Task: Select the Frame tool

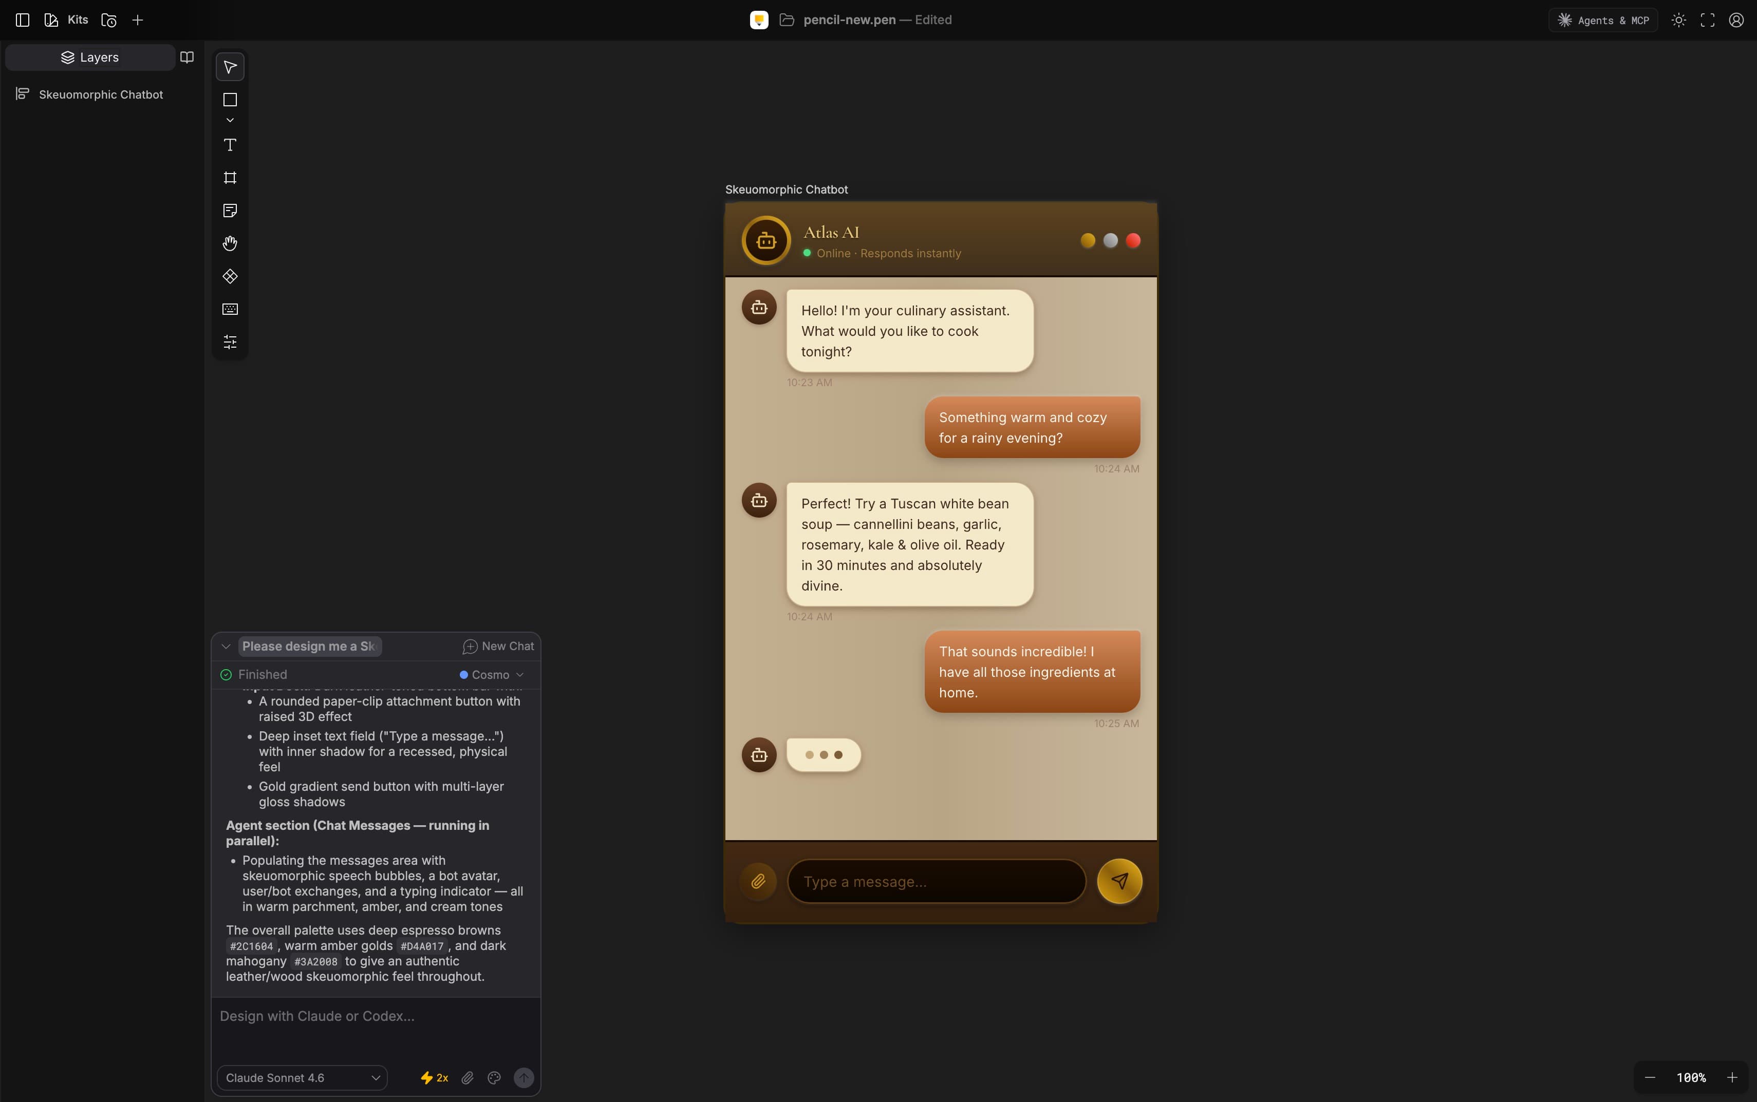Action: 230,178
